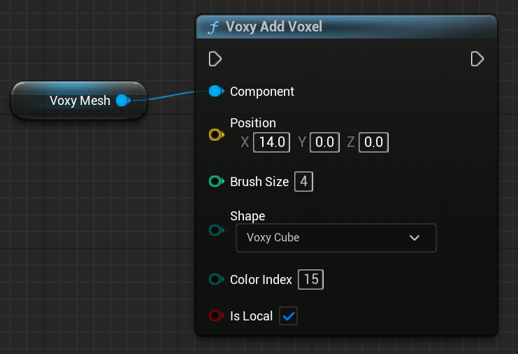This screenshot has width=518, height=354.
Task: Click the Position X value field
Action: click(x=271, y=143)
